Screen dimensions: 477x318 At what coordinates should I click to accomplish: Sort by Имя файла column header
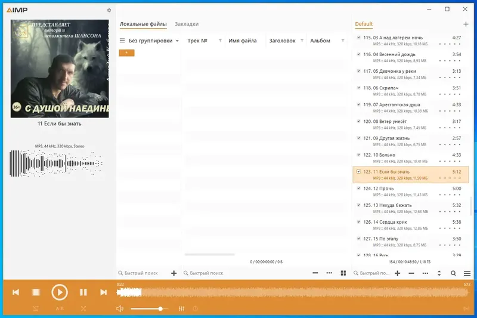click(243, 41)
